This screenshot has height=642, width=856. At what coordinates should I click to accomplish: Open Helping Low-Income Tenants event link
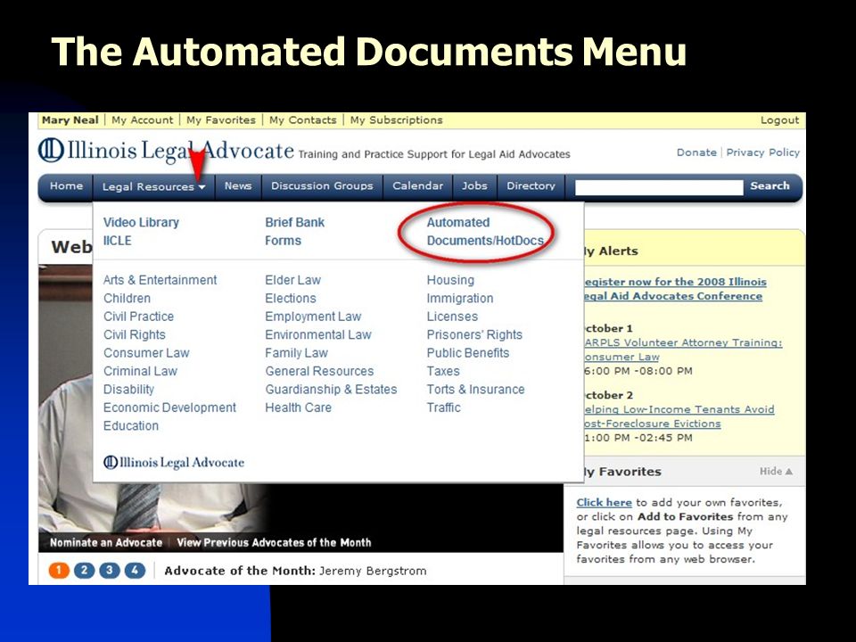click(679, 416)
